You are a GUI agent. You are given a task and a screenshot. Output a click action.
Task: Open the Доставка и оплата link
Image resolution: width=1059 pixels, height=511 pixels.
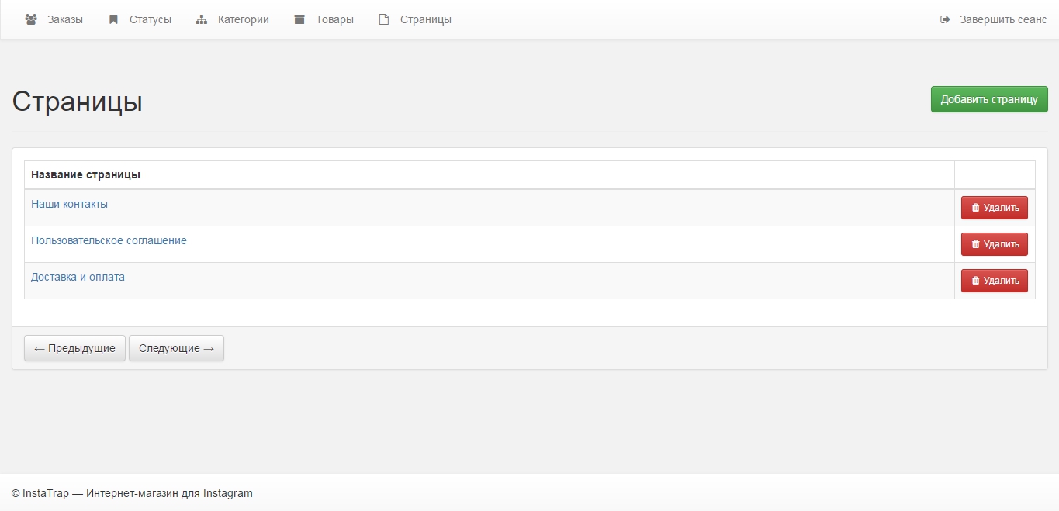click(x=78, y=277)
